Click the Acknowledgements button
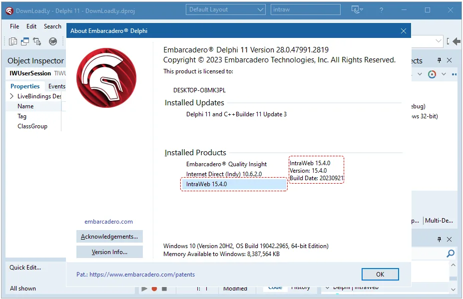Screen dimensions: 463x299 (x=109, y=237)
